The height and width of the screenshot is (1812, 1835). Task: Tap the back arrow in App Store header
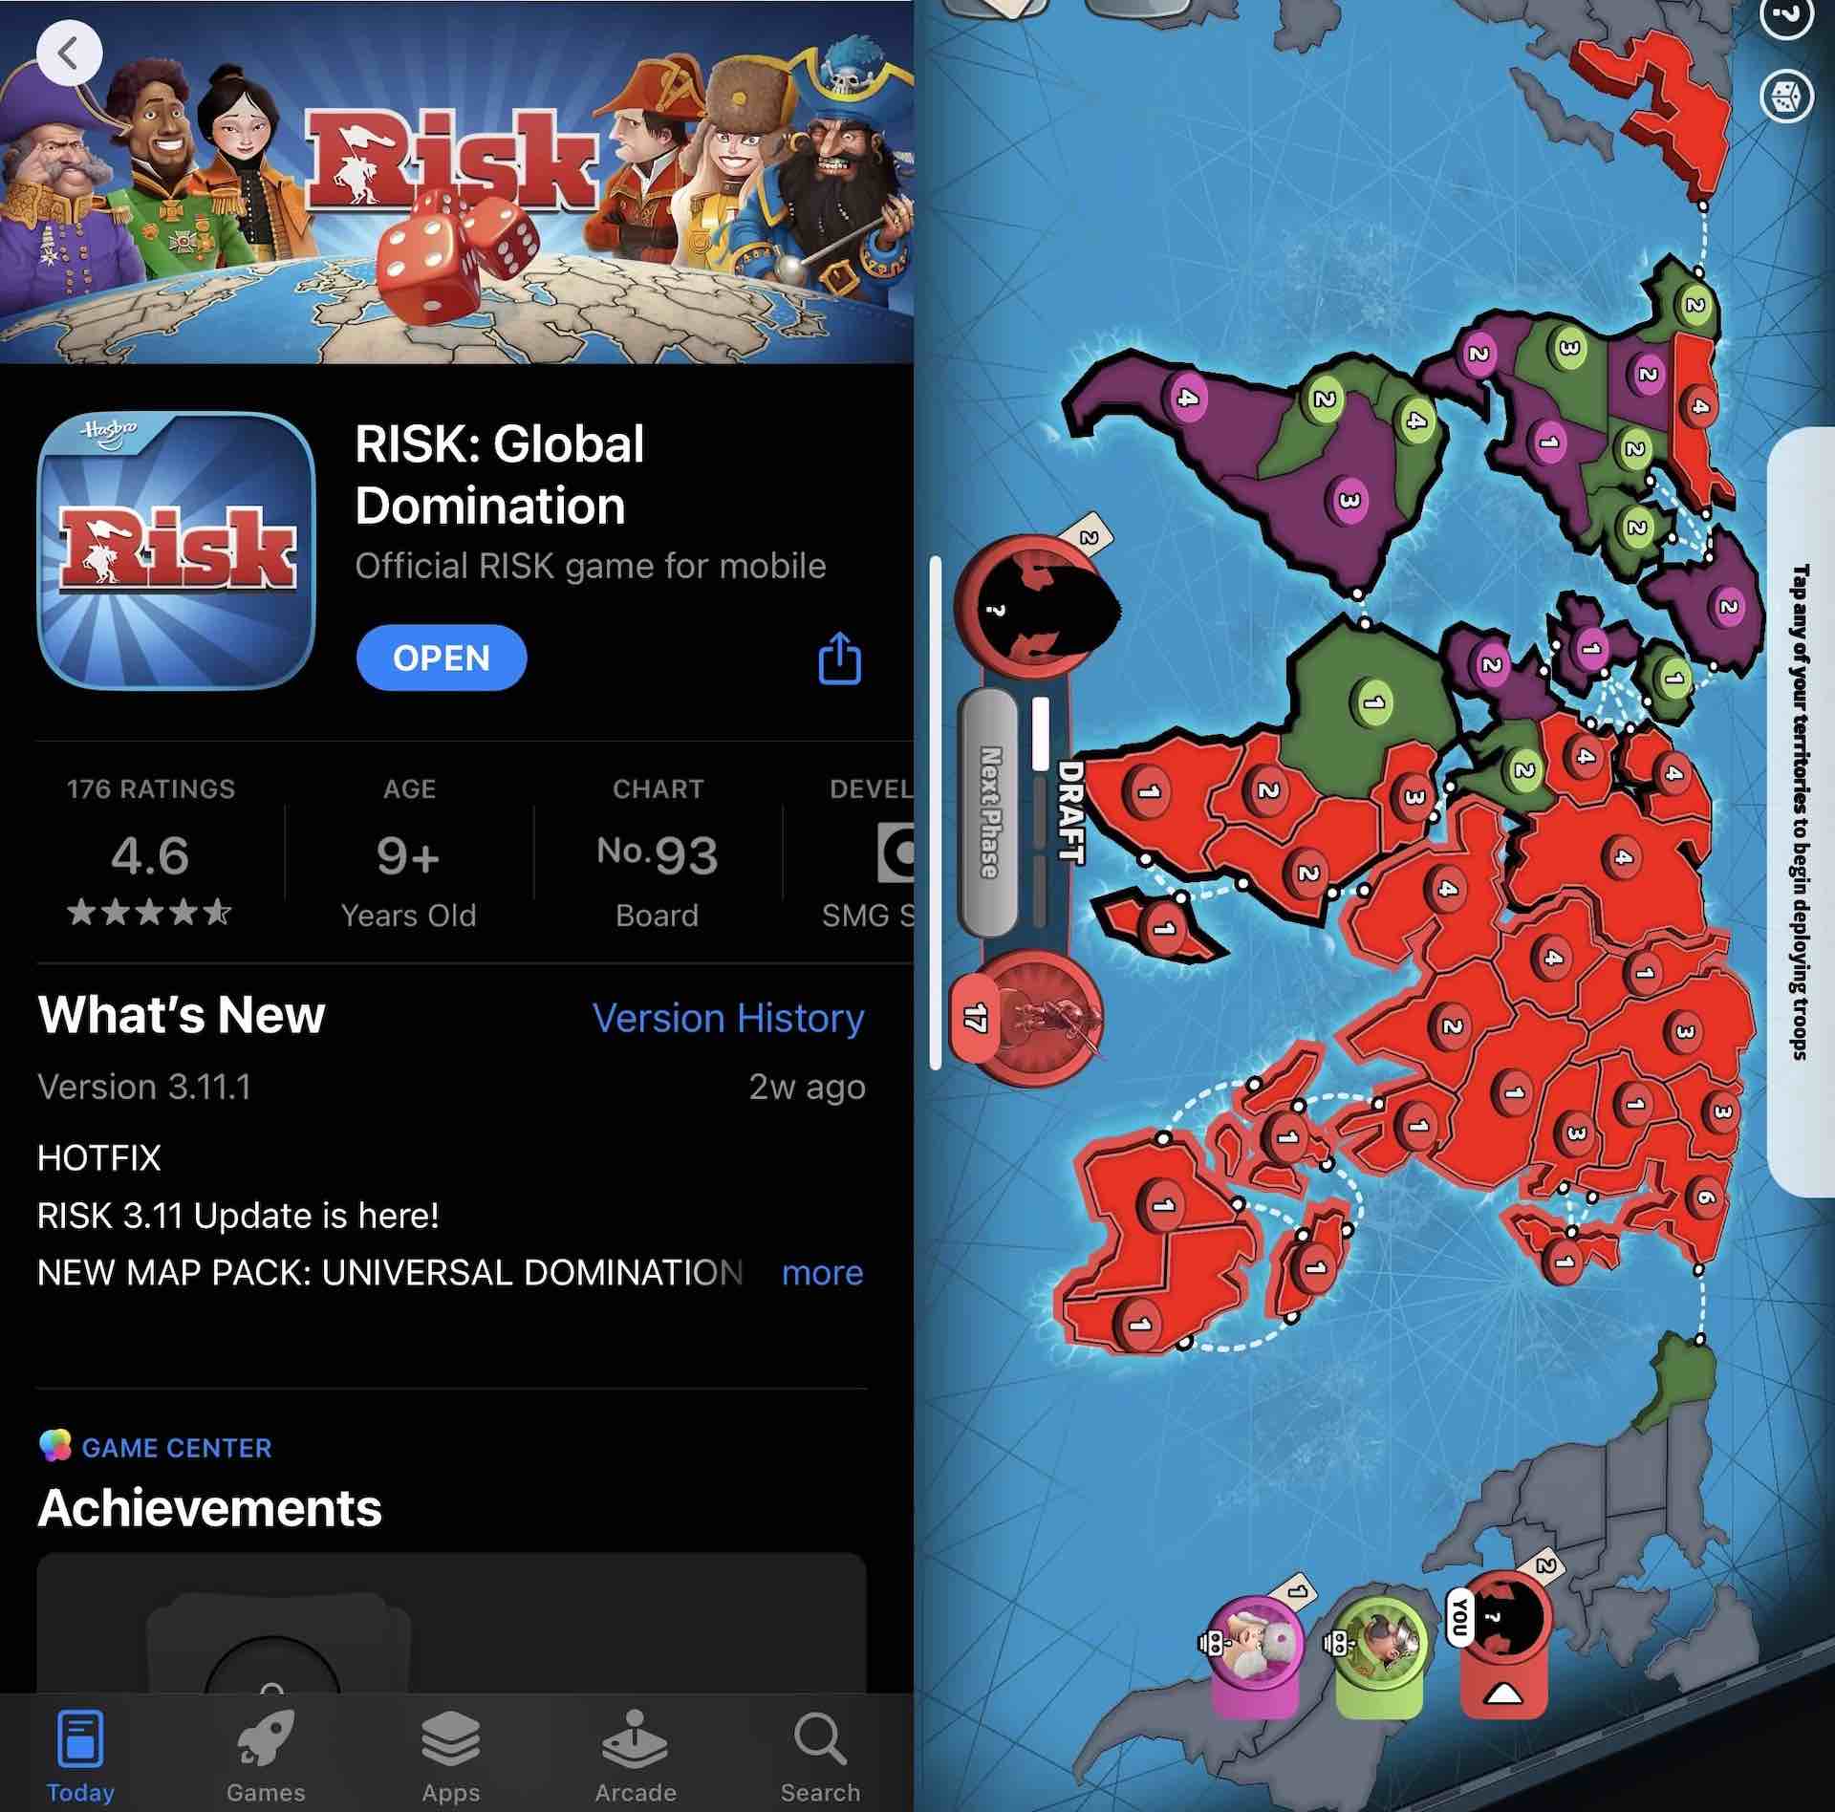(66, 50)
